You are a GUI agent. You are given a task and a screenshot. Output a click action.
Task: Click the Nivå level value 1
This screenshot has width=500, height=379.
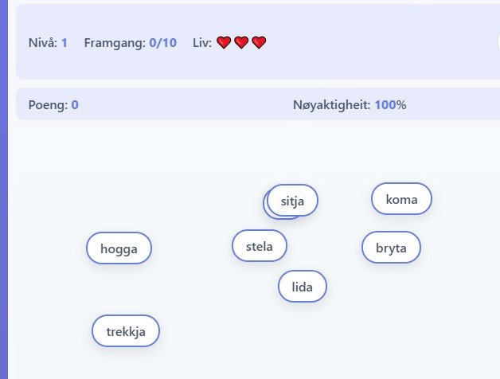tap(64, 42)
